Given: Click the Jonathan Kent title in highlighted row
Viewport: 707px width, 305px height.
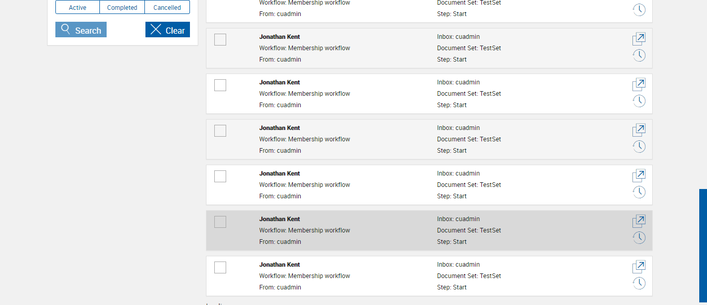Looking at the screenshot, I should [x=279, y=219].
